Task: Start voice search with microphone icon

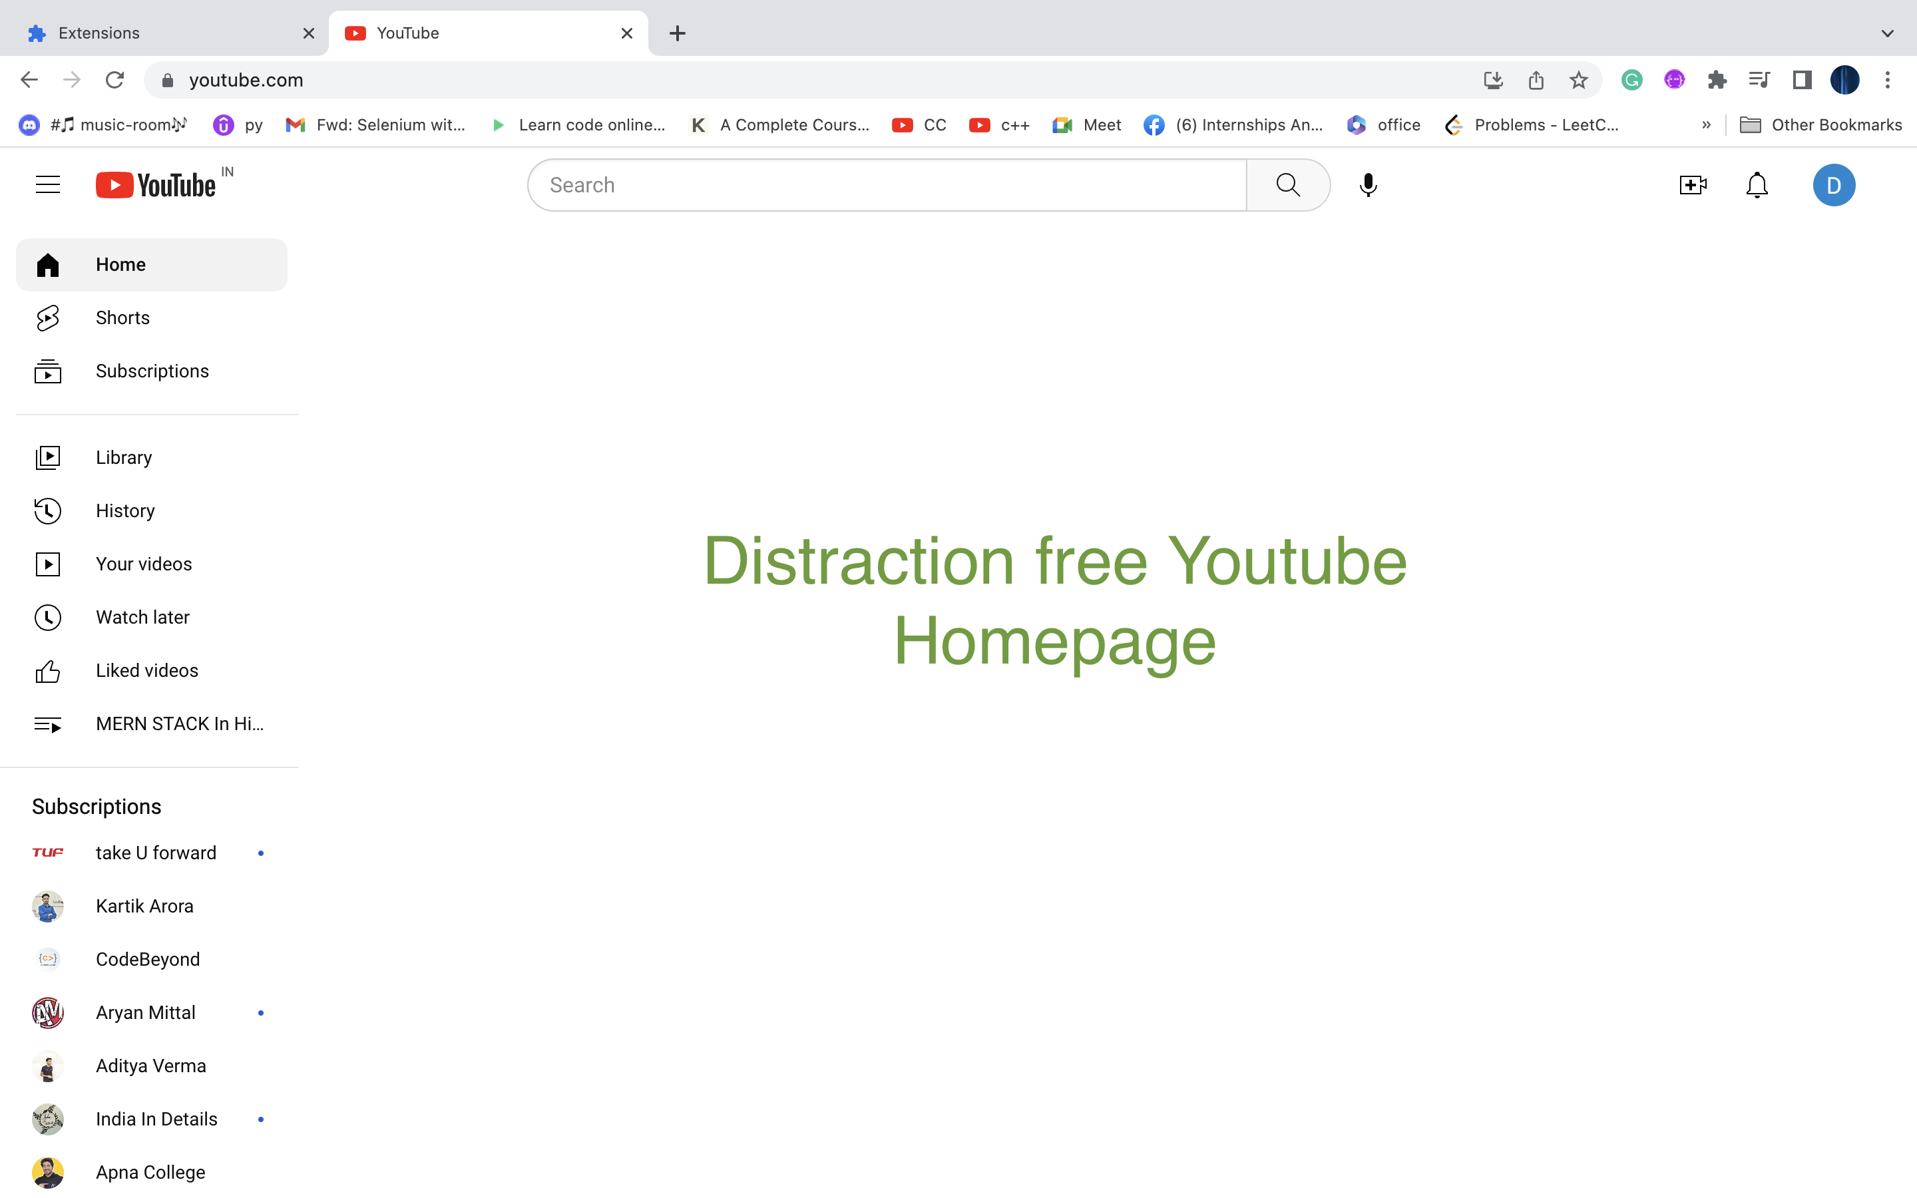Action: [1367, 184]
